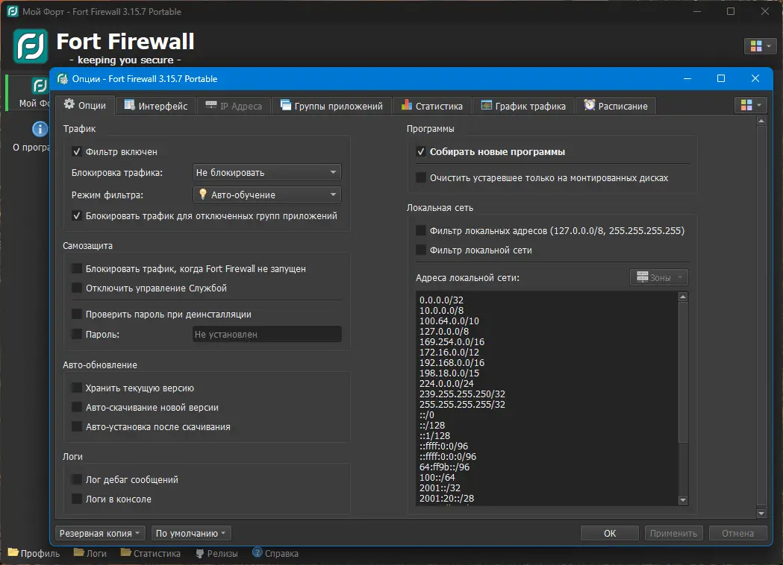Click the Группы приложений tab icon
This screenshot has height=565, width=783.
pos(285,104)
